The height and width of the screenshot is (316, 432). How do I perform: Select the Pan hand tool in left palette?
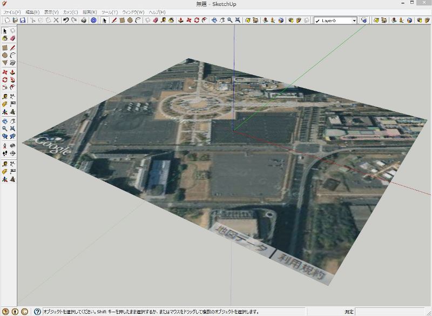pyautogui.click(x=12, y=121)
